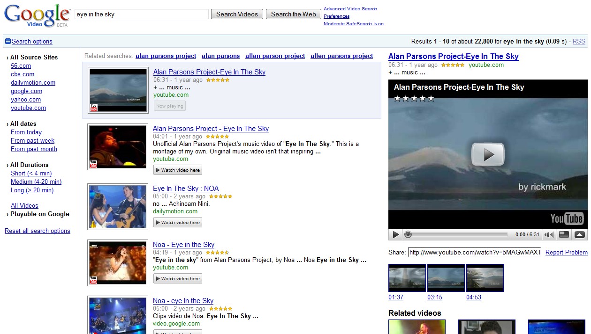The width and height of the screenshot is (591, 334).
Task: Select the From today date filter
Action: tap(26, 132)
